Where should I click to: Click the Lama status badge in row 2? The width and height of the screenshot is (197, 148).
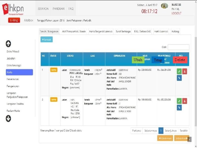point(54,99)
